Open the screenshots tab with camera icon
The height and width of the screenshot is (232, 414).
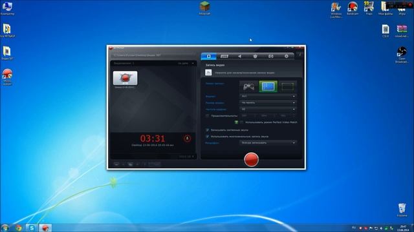(x=270, y=56)
